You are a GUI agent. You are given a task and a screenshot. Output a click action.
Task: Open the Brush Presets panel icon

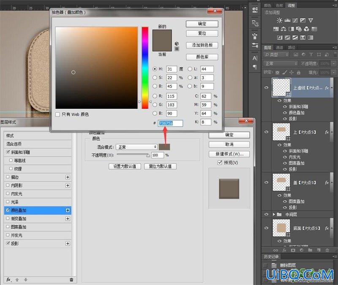pyautogui.click(x=255, y=45)
